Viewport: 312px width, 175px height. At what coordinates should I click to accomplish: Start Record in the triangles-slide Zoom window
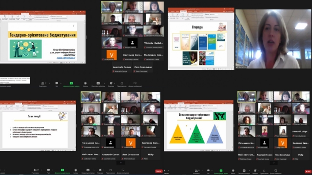233,172
